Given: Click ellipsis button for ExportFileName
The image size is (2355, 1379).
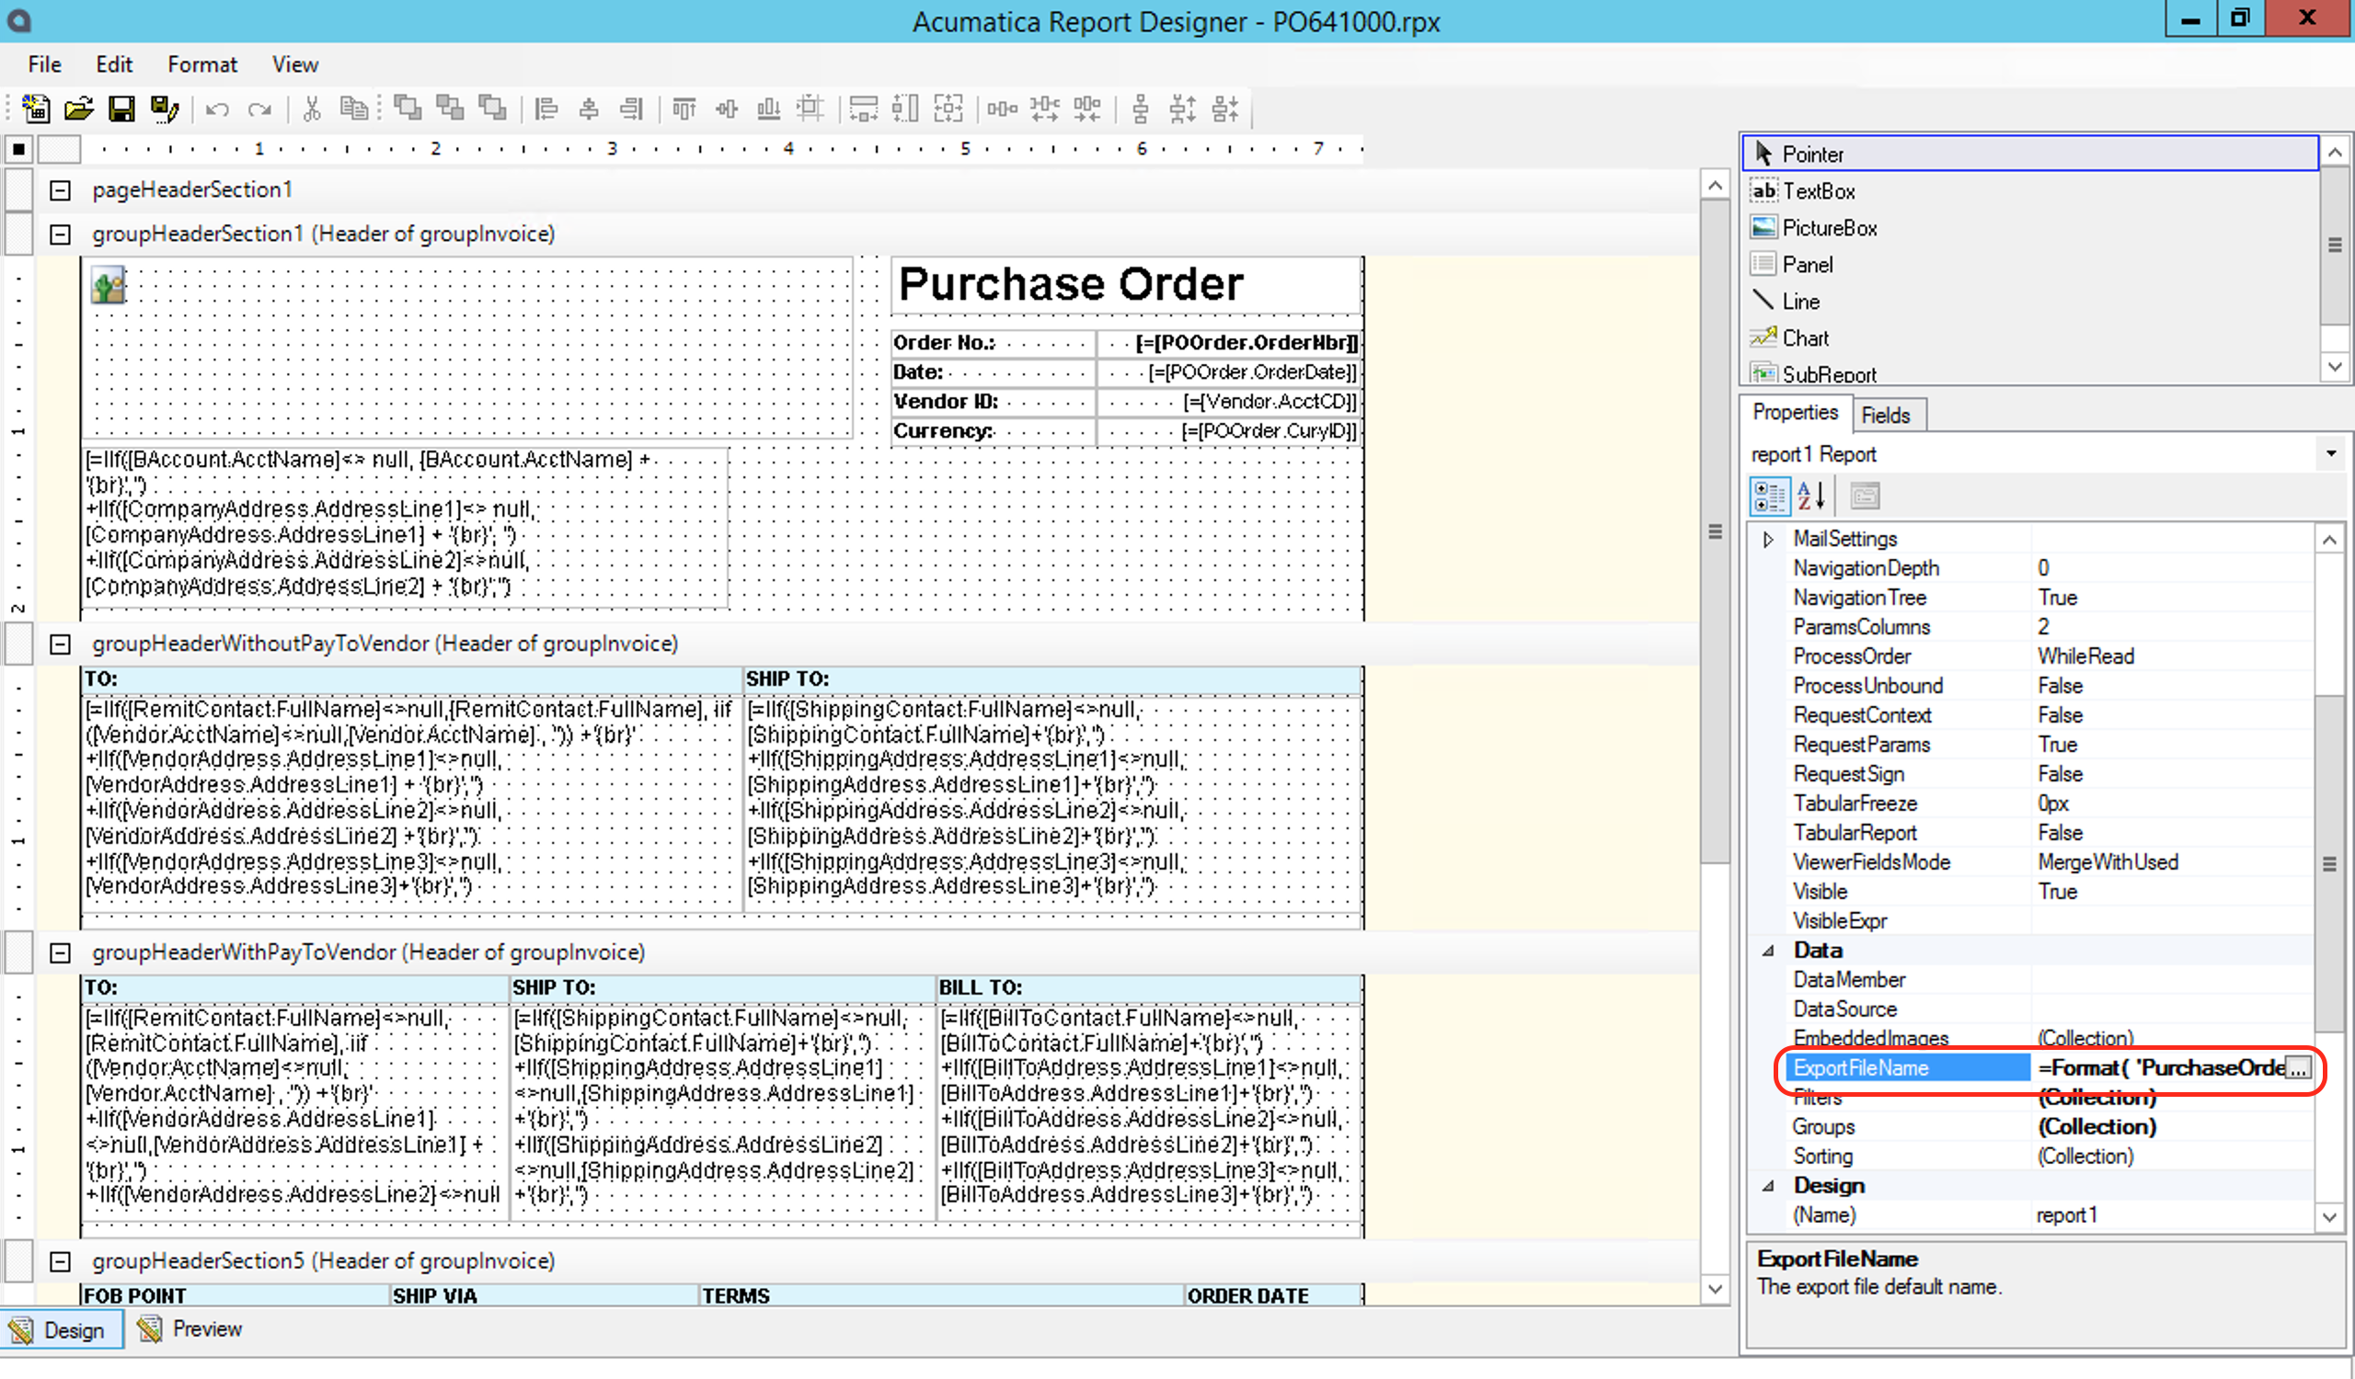Looking at the screenshot, I should (2298, 1068).
